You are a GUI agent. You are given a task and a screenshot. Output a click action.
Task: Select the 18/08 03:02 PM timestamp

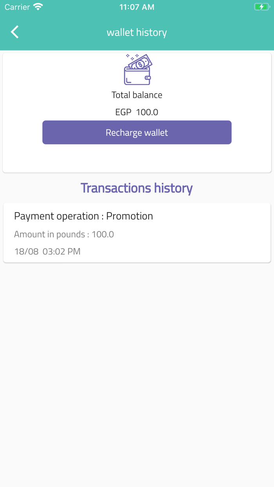(x=47, y=251)
